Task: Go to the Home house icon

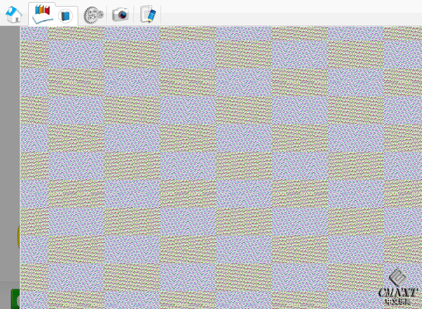Action: tap(14, 14)
